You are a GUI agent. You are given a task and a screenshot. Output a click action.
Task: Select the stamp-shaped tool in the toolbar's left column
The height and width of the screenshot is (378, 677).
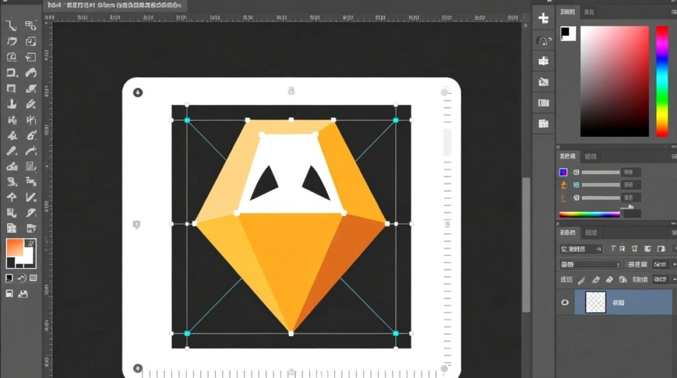tap(12, 104)
